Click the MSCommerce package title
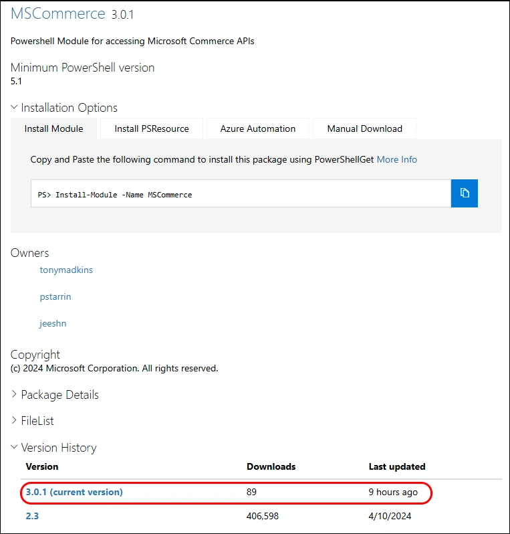 point(58,13)
